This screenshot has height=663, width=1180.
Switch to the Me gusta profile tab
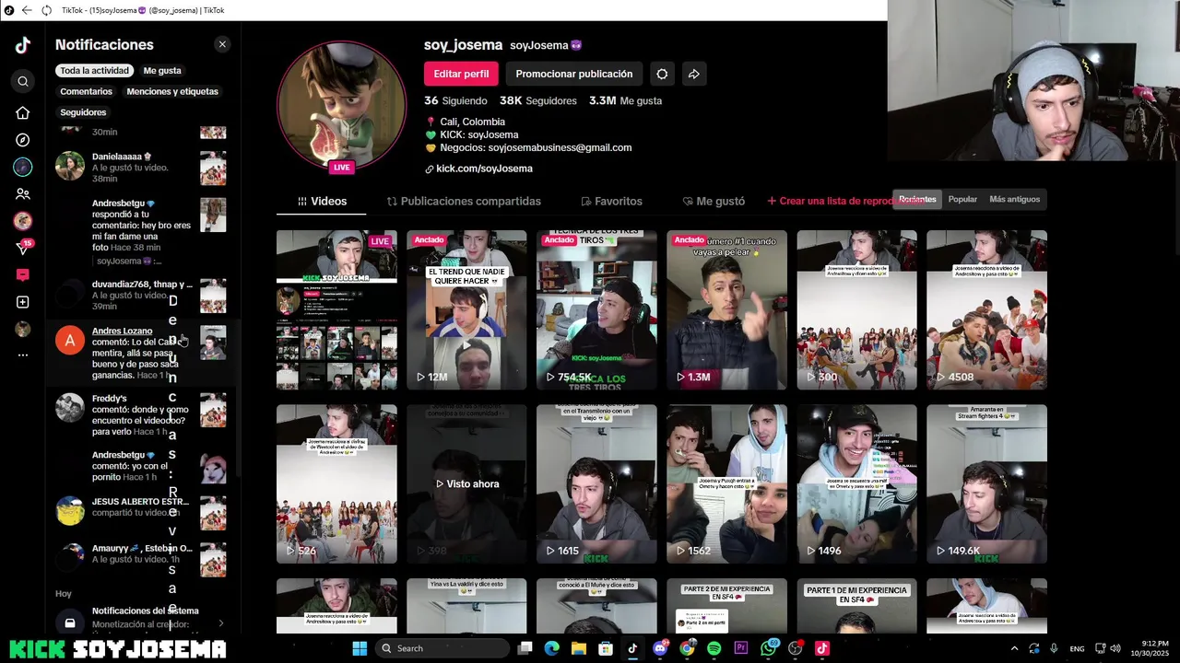[x=714, y=201]
